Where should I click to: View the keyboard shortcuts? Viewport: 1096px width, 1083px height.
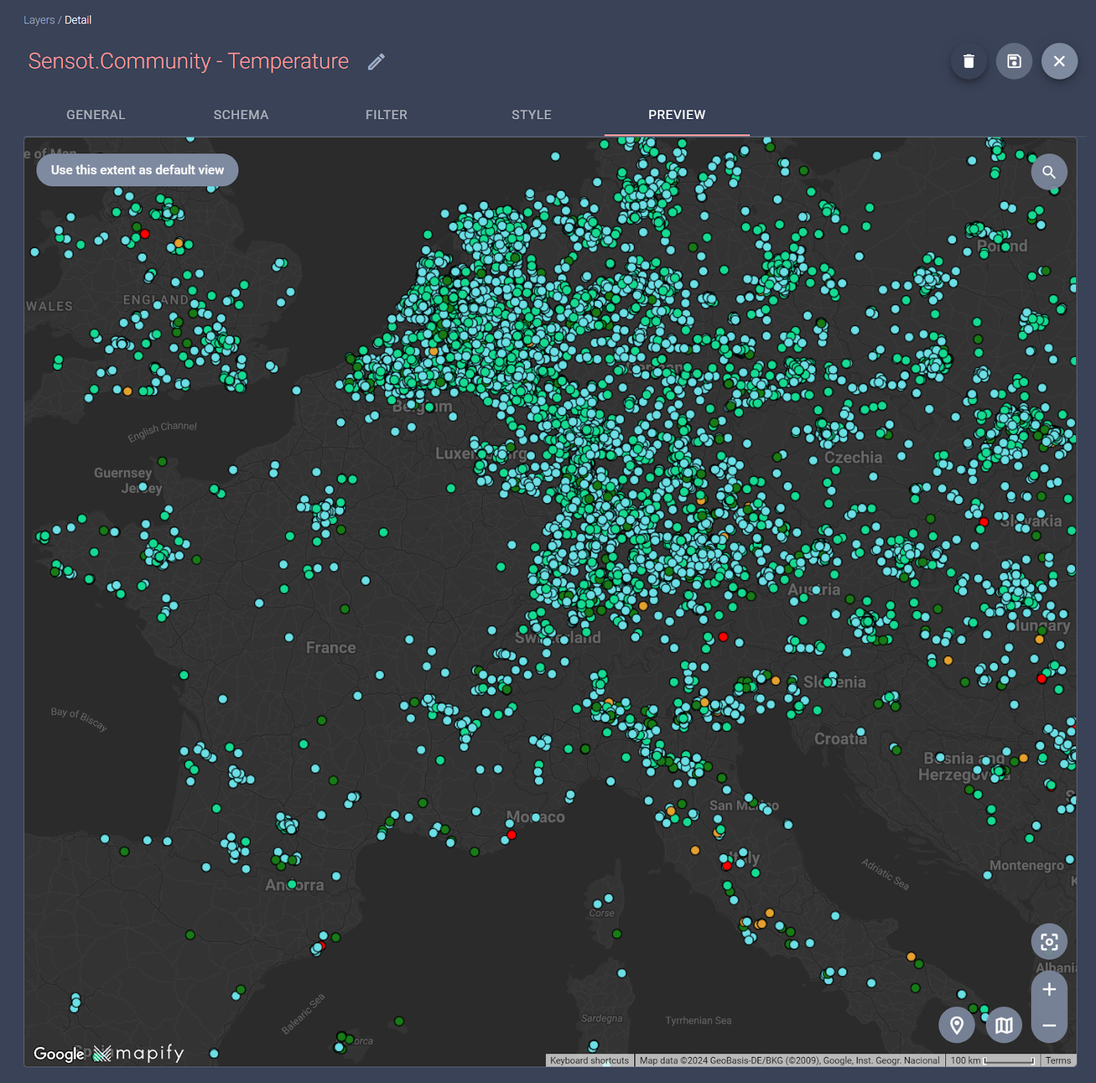pos(588,1060)
